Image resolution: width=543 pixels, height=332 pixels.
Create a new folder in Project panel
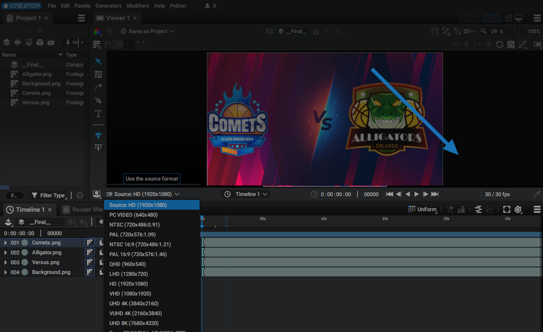click(51, 42)
